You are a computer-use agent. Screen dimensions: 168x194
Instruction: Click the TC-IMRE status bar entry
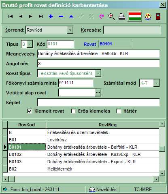(x=143, y=190)
